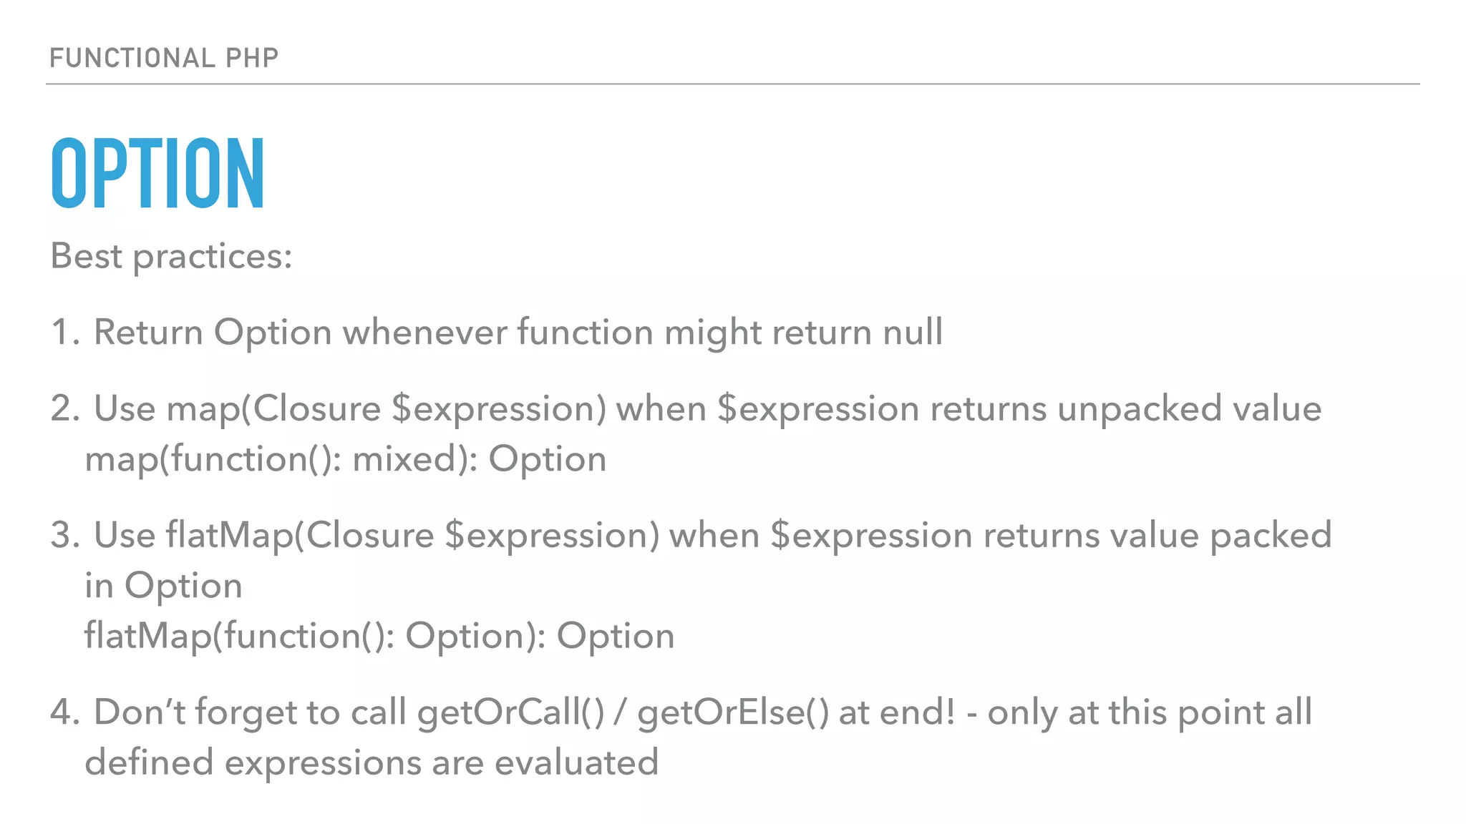This screenshot has height=824, width=1466.
Task: Click 'only at this point all' phrase
Action: (1150, 712)
